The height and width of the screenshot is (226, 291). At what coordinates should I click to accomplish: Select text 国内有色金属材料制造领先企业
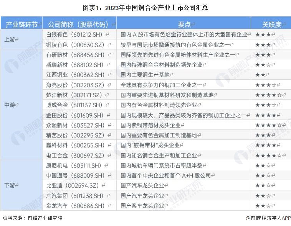coord(159,105)
